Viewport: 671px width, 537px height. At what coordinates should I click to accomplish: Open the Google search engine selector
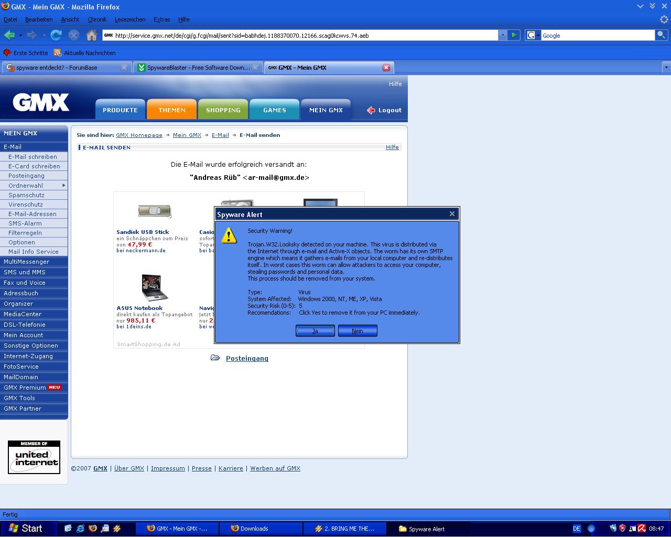(x=533, y=35)
